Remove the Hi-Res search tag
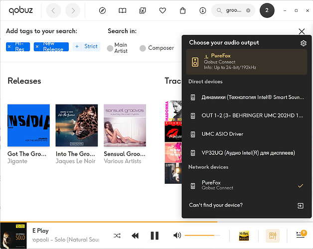Viewport: 313px width, 249px height. (x=9, y=46)
